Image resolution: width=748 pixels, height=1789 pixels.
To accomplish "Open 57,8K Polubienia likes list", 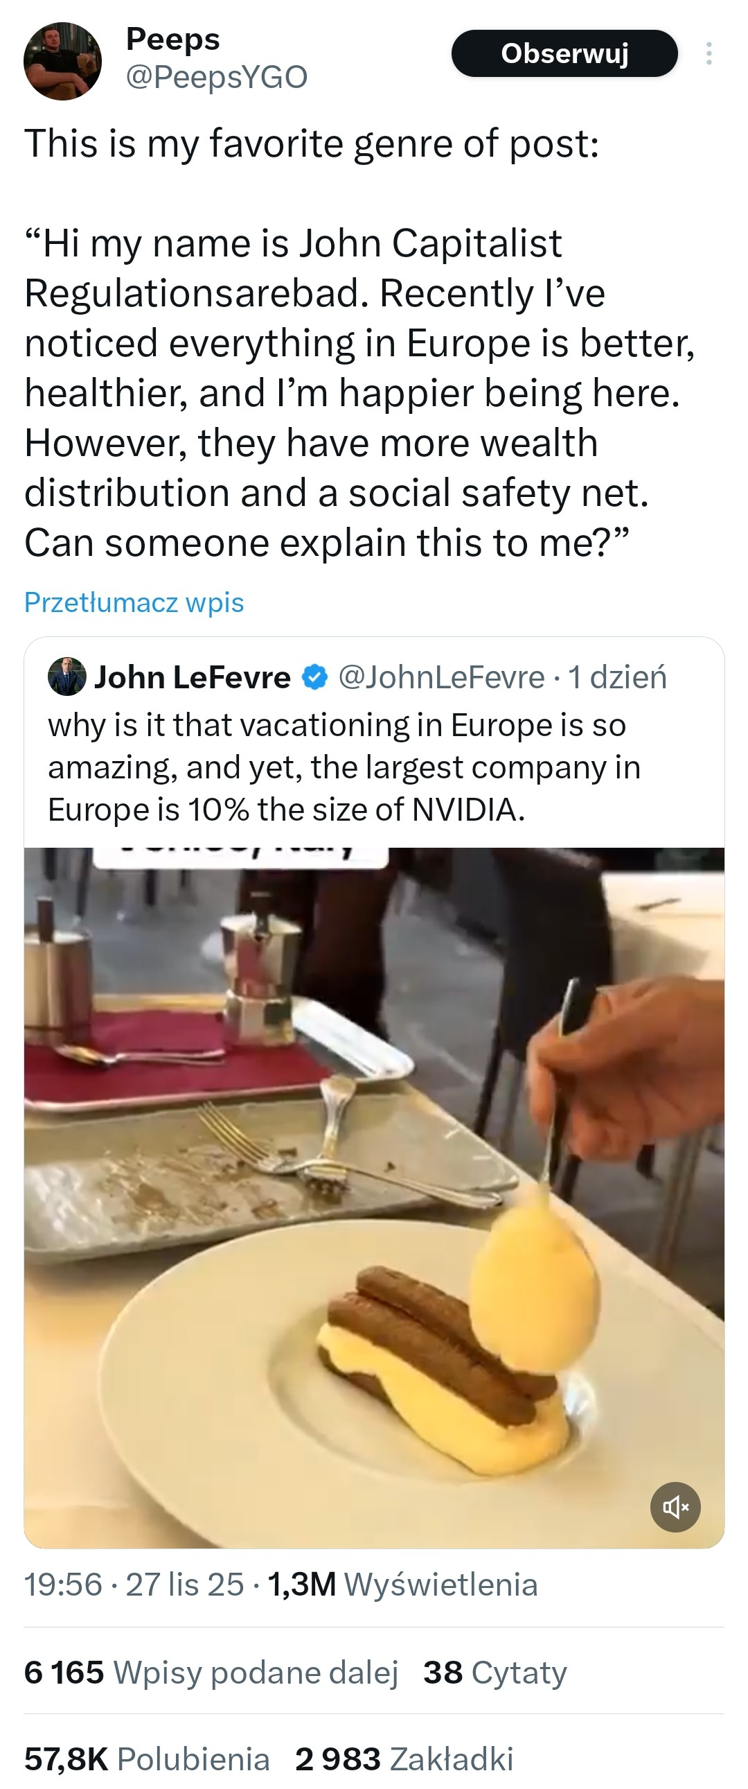I will coord(147,1759).
